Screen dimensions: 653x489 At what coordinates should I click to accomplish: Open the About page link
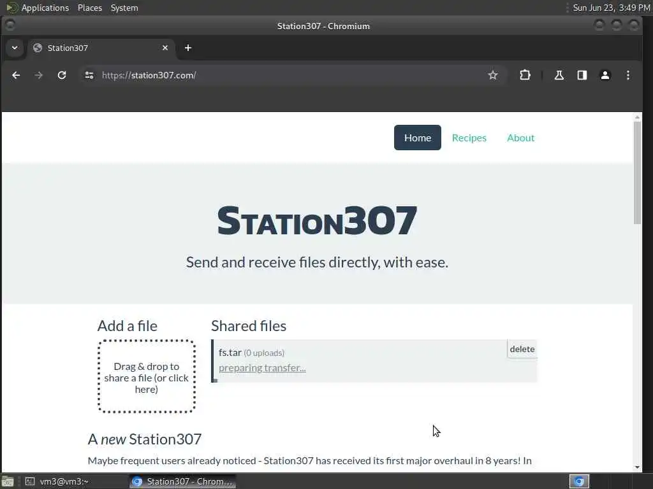[x=520, y=138]
